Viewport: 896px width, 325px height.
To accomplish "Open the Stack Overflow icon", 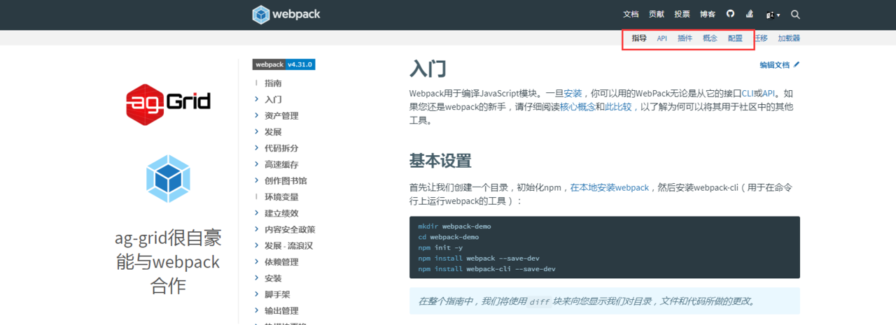I will tap(749, 14).
